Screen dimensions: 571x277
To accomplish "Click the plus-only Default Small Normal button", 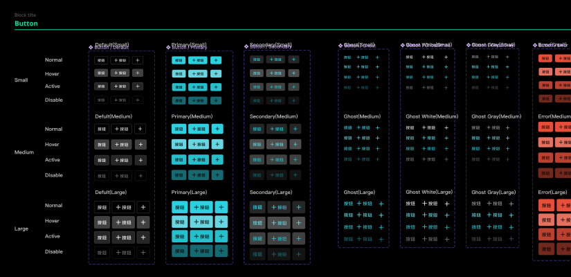I will pos(138,60).
